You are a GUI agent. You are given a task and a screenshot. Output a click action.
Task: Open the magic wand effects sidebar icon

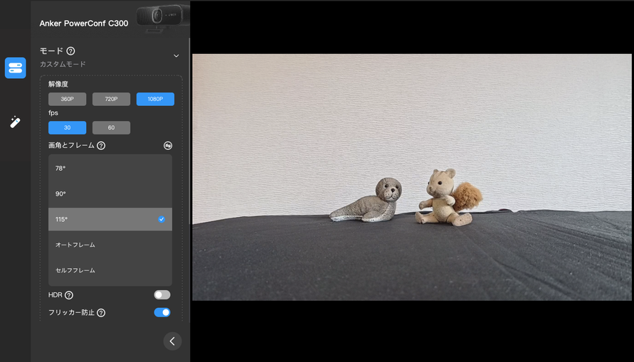click(x=15, y=122)
